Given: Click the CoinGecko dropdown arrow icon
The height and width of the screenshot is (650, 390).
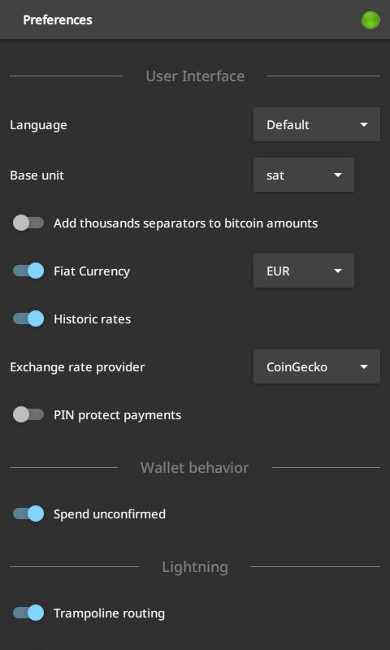Looking at the screenshot, I should 364,367.
